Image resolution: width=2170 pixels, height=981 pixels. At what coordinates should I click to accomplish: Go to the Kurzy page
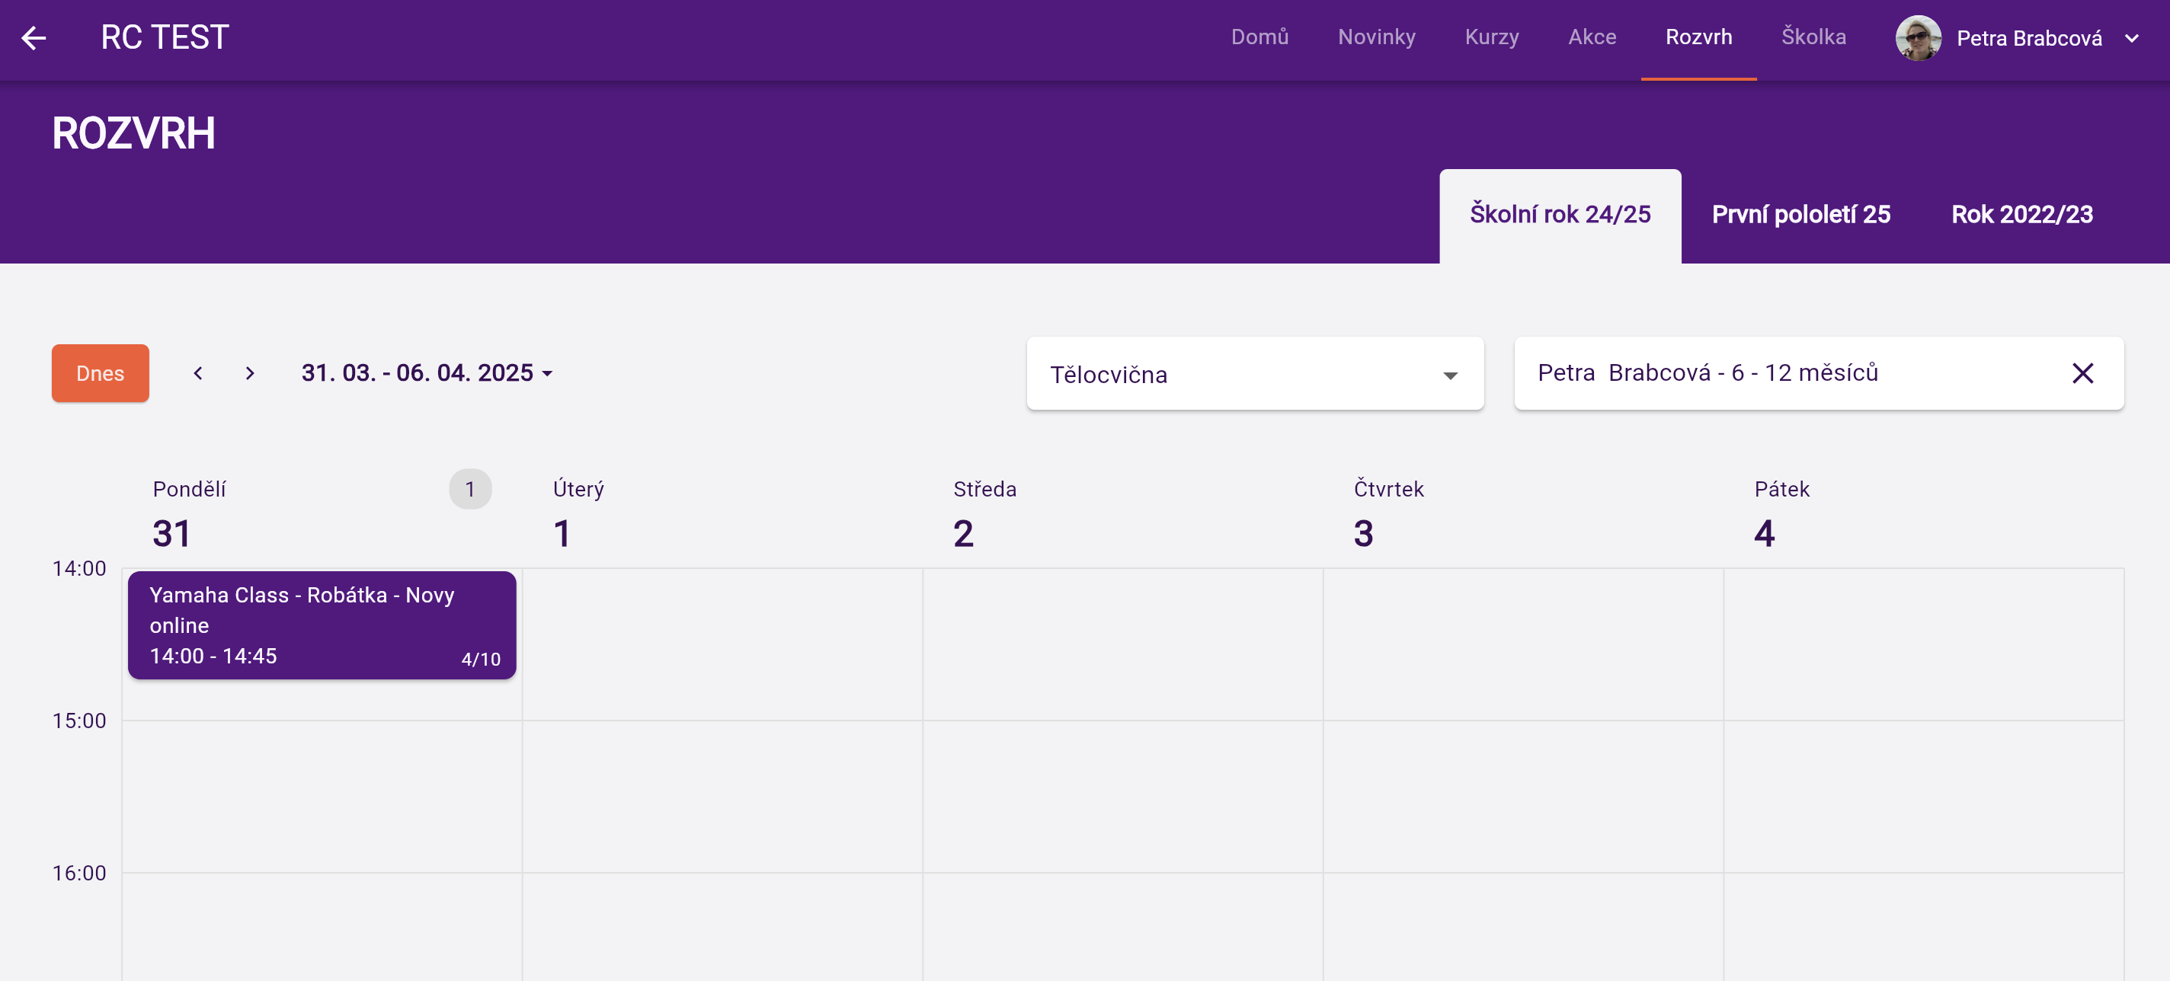1491,37
